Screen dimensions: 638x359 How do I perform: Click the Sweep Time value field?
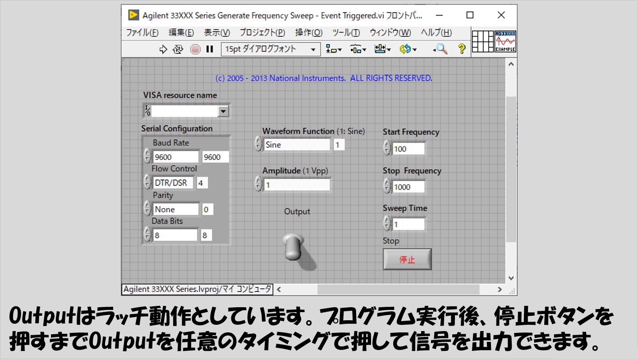409,224
